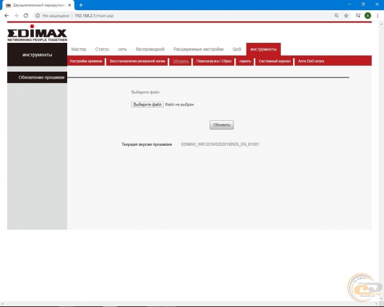384x307 pixels.
Task: Click the инструменты sidebar header
Action: (37, 54)
